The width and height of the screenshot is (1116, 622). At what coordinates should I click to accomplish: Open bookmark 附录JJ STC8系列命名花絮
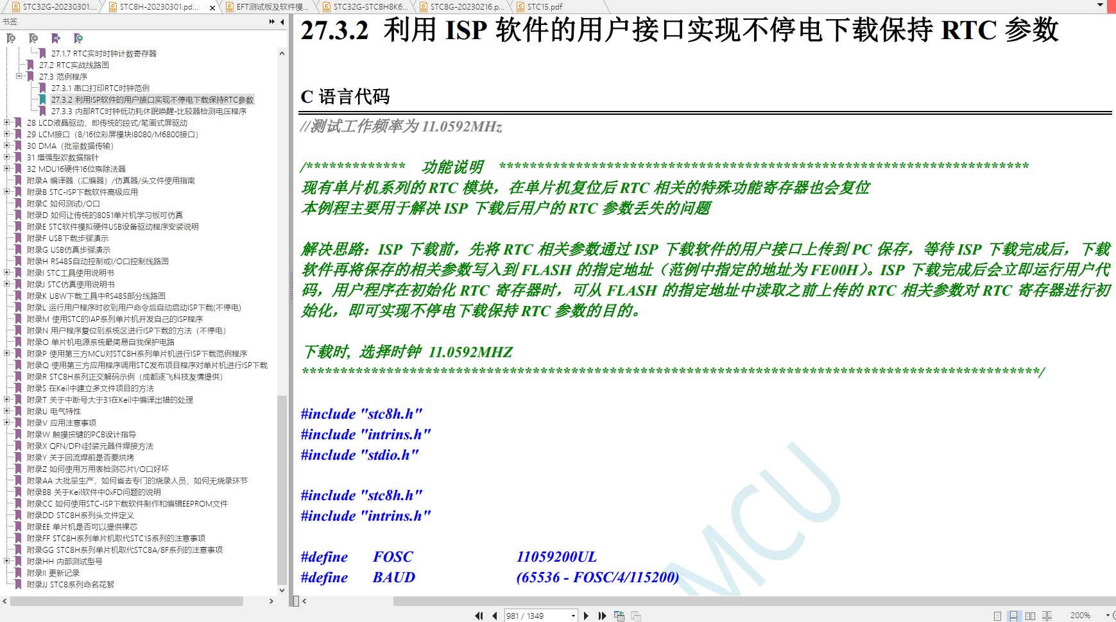click(71, 584)
